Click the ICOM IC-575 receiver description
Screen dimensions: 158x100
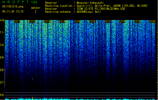101,9
